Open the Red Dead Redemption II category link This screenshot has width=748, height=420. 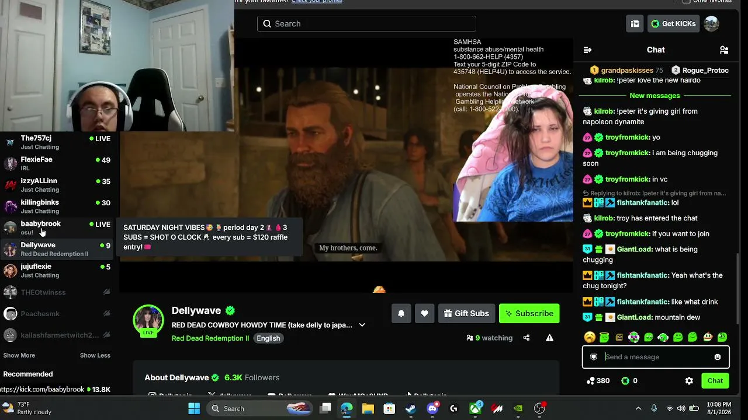tap(210, 338)
